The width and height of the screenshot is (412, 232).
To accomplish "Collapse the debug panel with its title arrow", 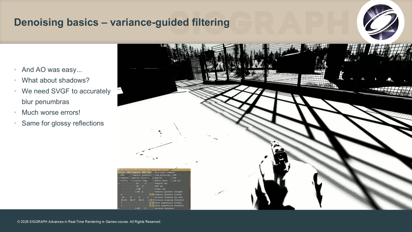I will tap(119, 170).
